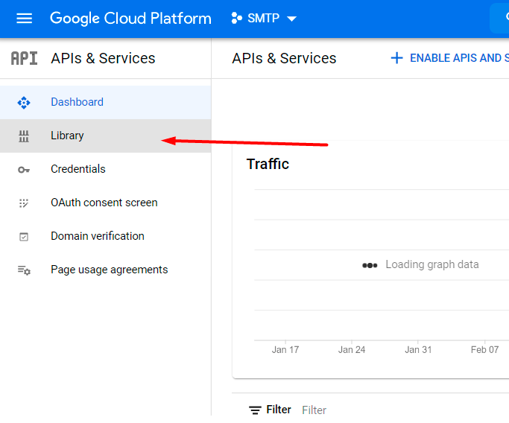This screenshot has height=423, width=509.
Task: Click the plus icon beside Enable APIs
Action: [396, 58]
